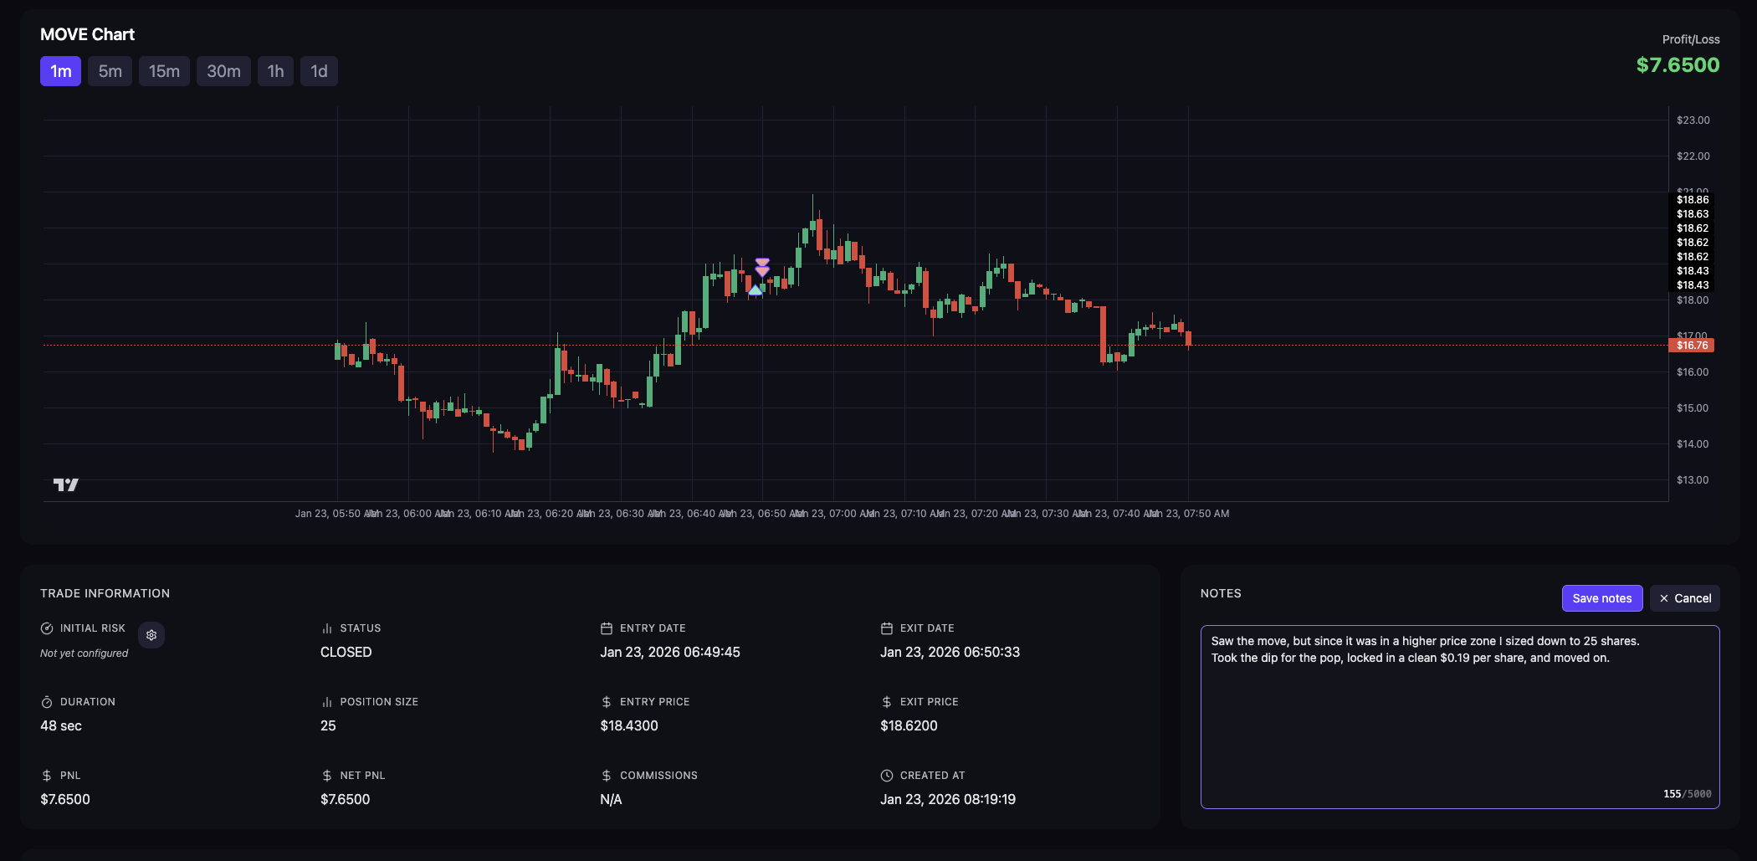Screen dimensions: 1757x861
Task: Click the Position Size bars icon
Action: coord(327,702)
